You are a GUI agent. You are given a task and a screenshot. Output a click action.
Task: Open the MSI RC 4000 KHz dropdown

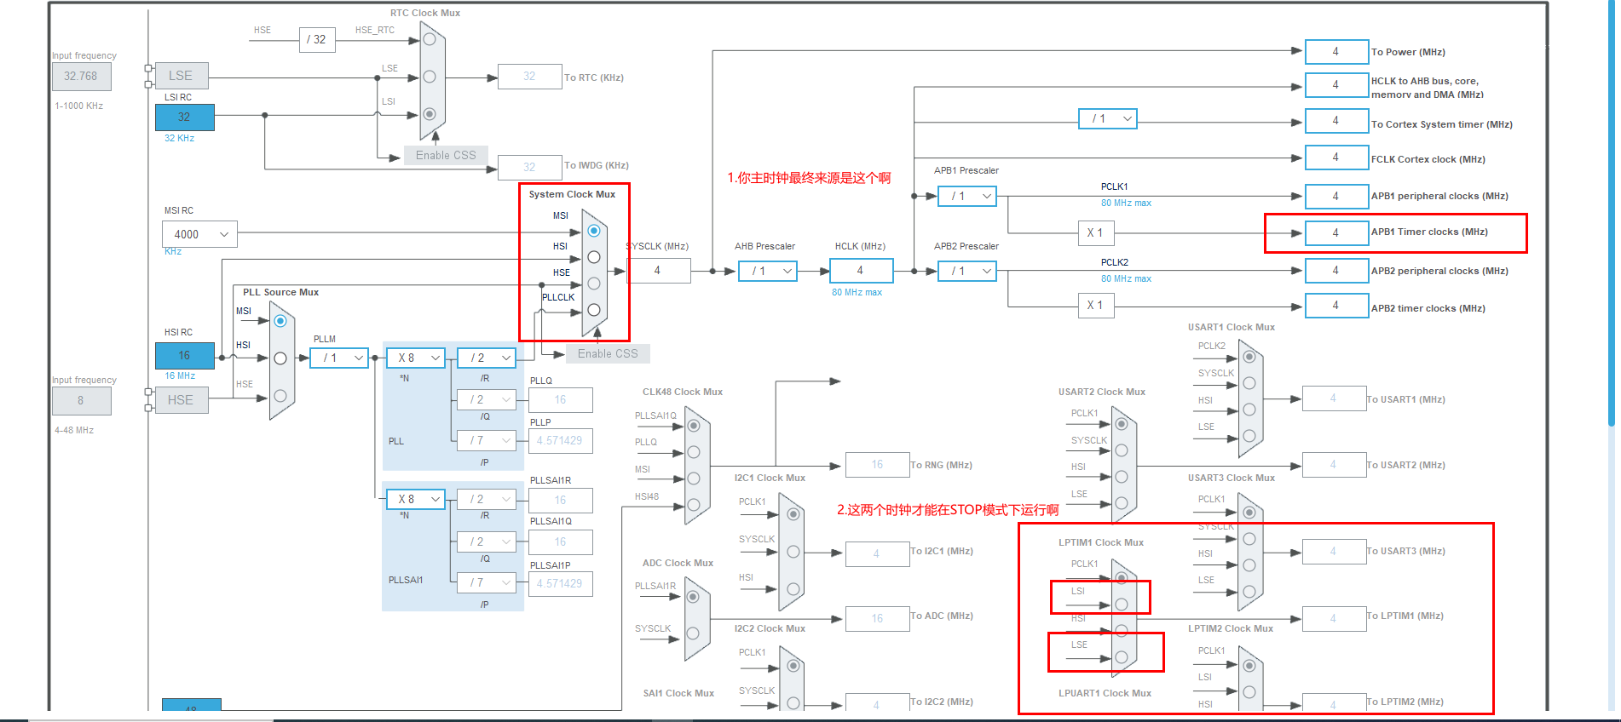tap(199, 234)
